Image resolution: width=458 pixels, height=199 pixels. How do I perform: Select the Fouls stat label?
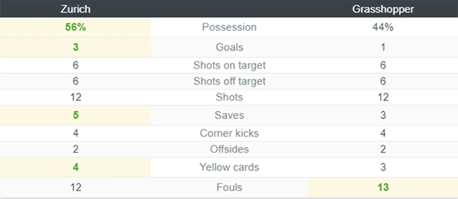(x=229, y=187)
